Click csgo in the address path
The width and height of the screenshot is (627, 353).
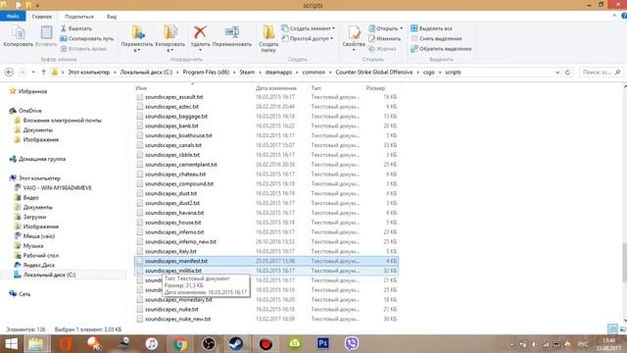tap(429, 72)
